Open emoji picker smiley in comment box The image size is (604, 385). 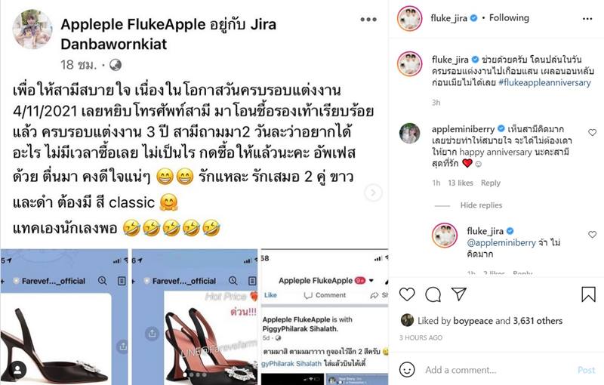(407, 370)
